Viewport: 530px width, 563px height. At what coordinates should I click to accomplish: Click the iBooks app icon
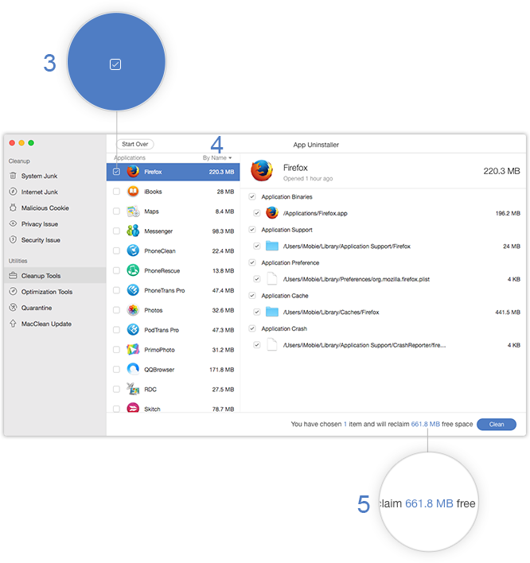(133, 192)
